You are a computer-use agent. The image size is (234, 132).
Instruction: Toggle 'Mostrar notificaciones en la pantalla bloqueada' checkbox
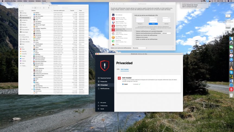135,31
